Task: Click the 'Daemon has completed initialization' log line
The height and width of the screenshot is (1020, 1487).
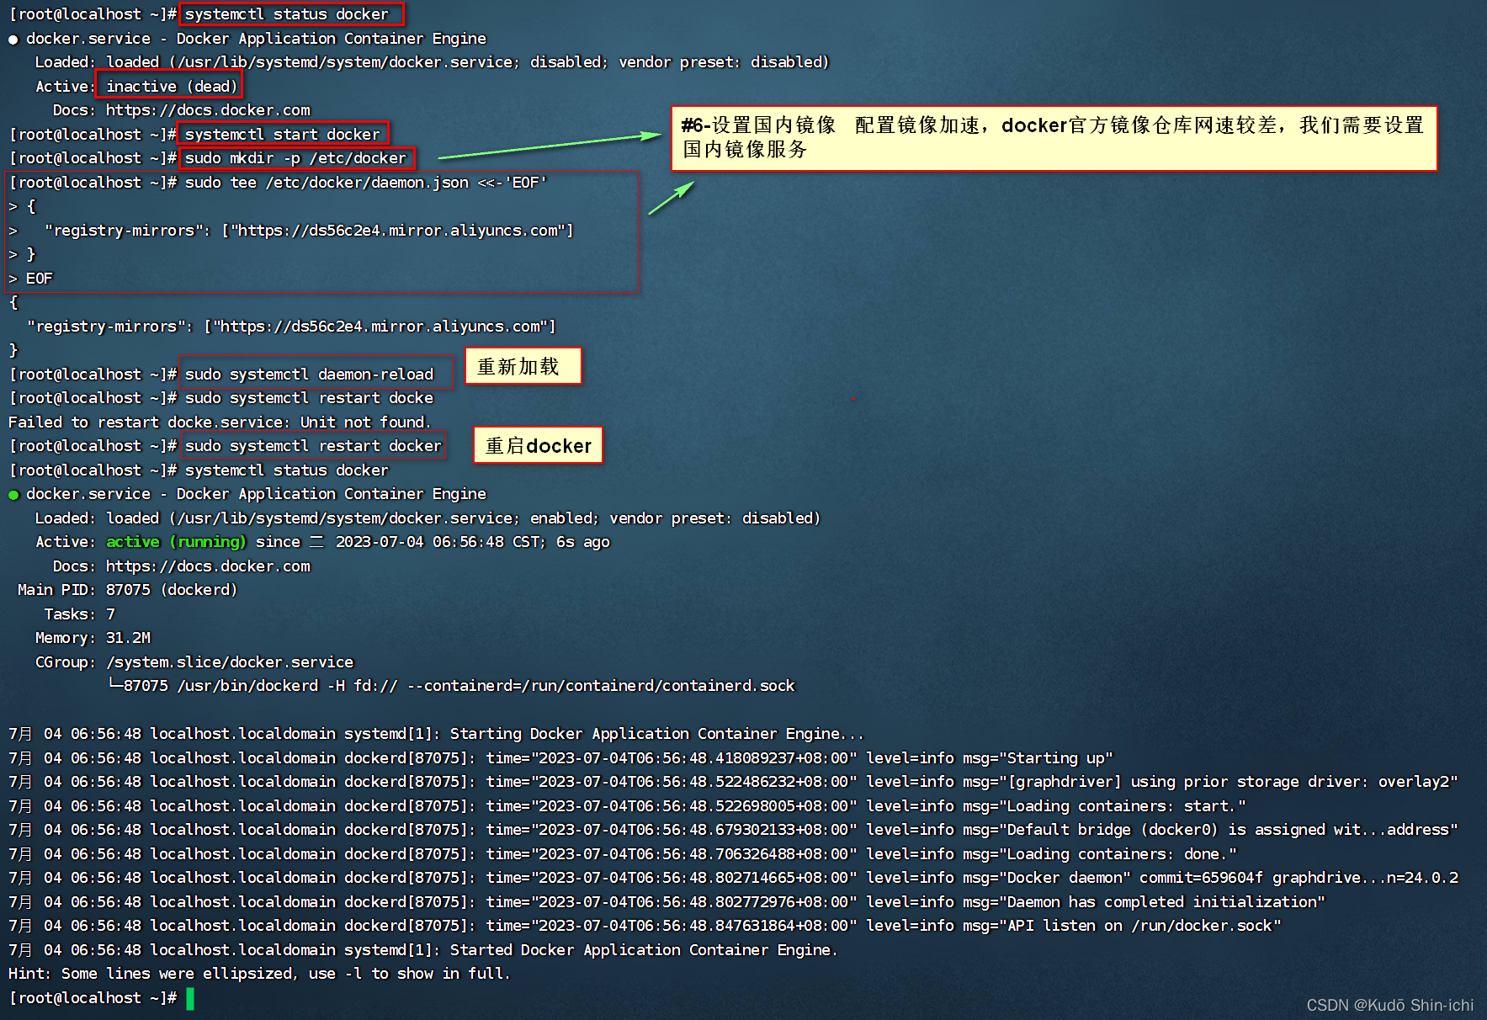Action: (x=666, y=901)
